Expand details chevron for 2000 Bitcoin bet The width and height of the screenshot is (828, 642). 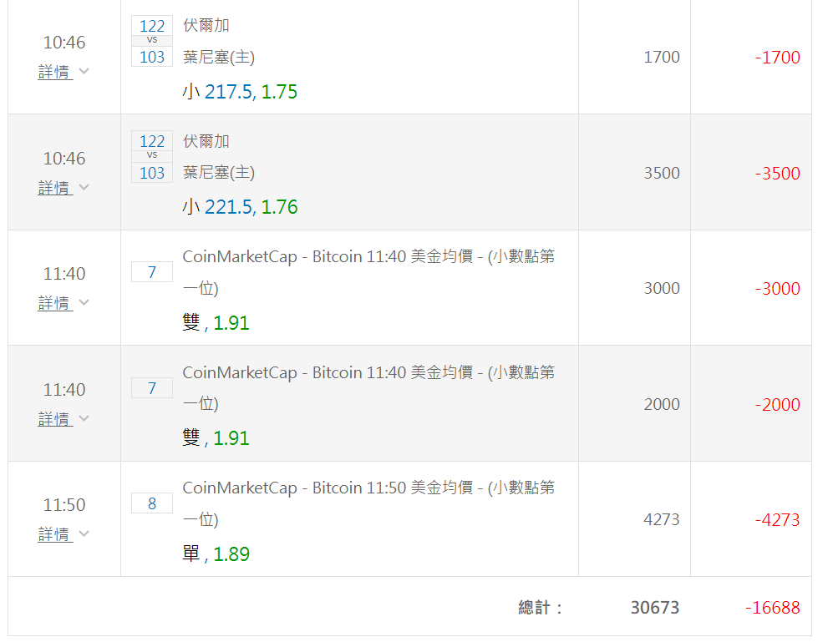click(84, 418)
